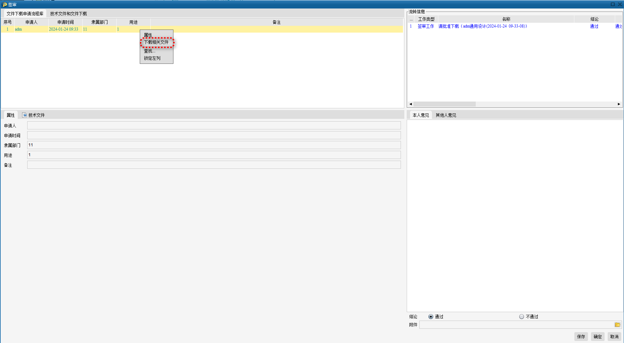Image resolution: width=624 pixels, height=343 pixels.
Task: Click the 名称 column header in 流转信息
Action: (x=506, y=19)
